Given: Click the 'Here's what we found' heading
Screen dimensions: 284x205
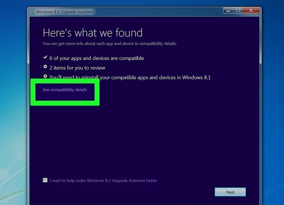Looking at the screenshot, I should coord(92,33).
